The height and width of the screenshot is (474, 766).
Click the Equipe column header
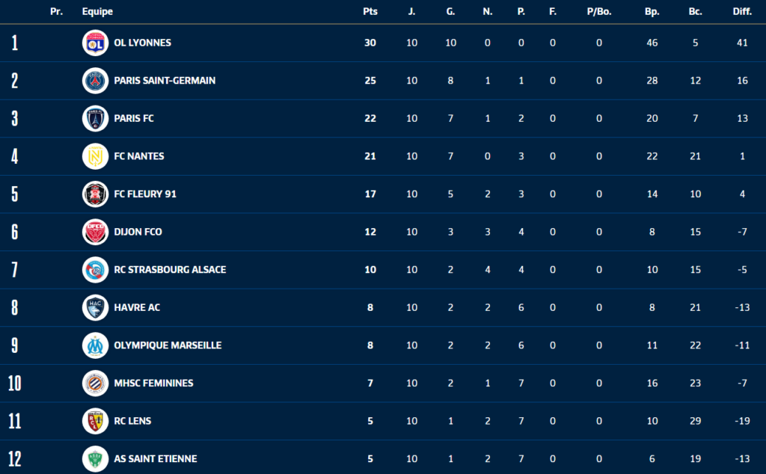click(x=97, y=12)
